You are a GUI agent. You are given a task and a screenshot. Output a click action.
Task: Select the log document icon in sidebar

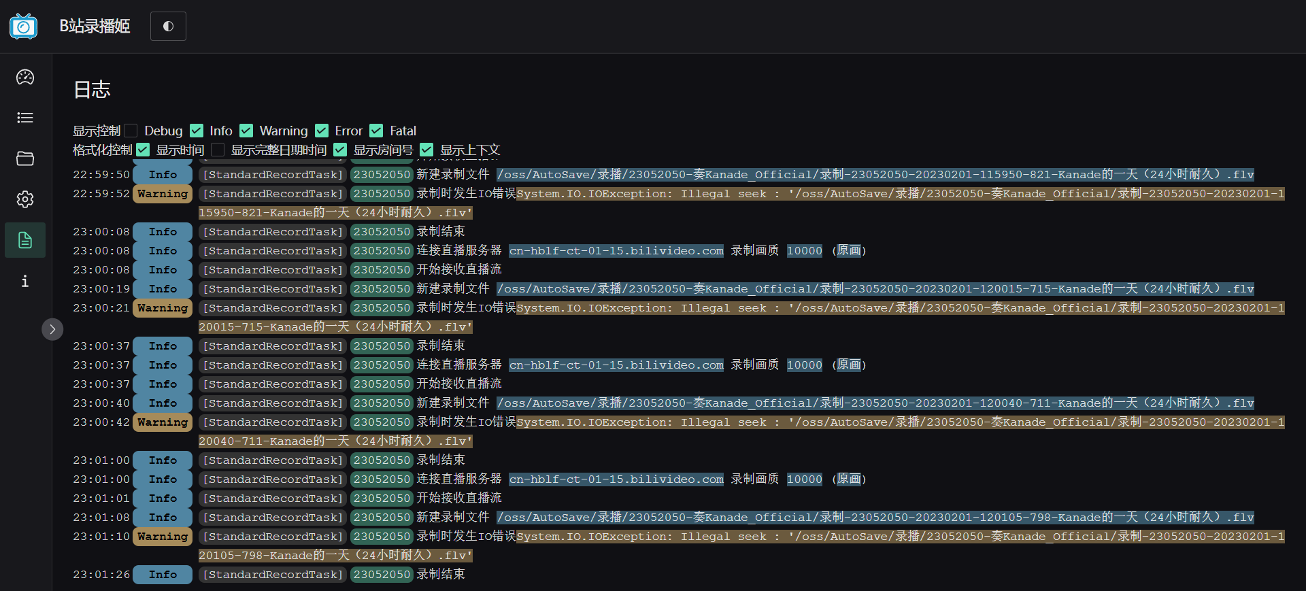[x=25, y=240]
